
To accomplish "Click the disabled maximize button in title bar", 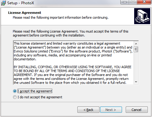I will (133, 2).
